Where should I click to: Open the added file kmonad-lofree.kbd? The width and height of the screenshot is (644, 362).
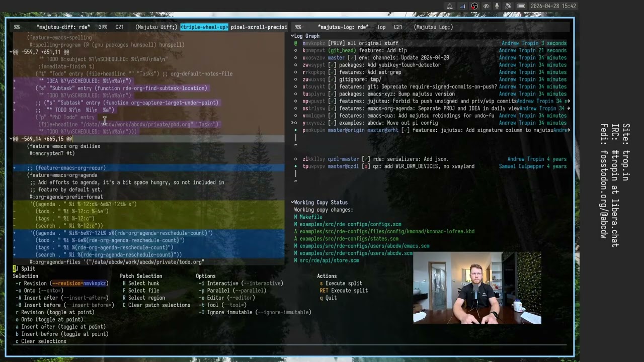click(x=387, y=232)
